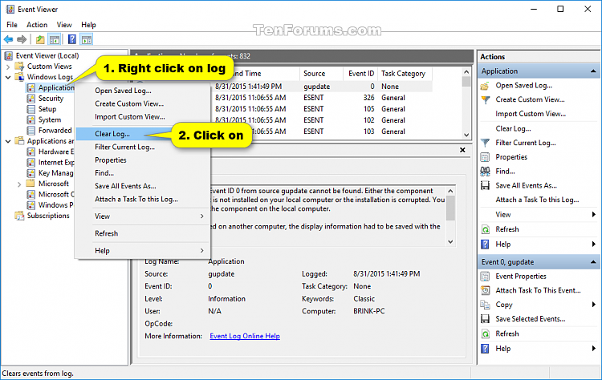Click the Filter Current Log funnel icon
Image resolution: width=602 pixels, height=380 pixels.
485,143
